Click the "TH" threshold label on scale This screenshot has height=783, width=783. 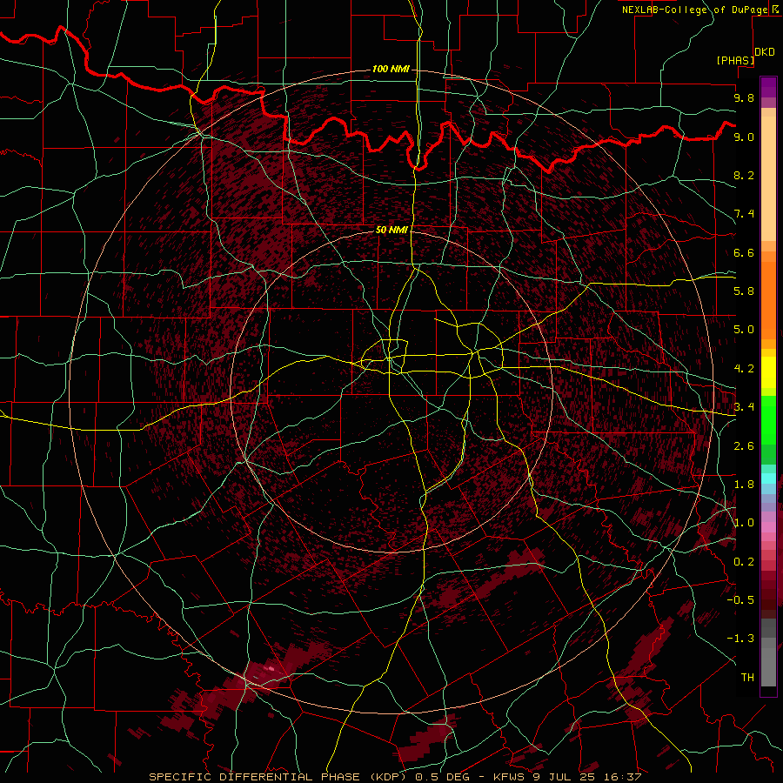click(x=747, y=678)
